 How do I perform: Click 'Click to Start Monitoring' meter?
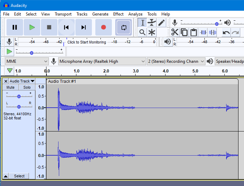[87, 42]
